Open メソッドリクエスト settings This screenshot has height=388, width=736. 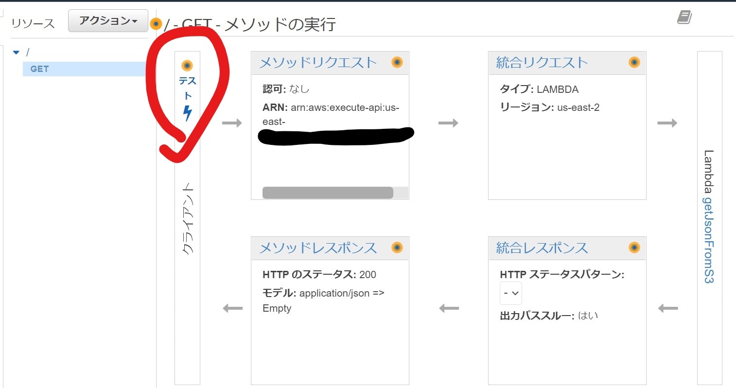318,62
